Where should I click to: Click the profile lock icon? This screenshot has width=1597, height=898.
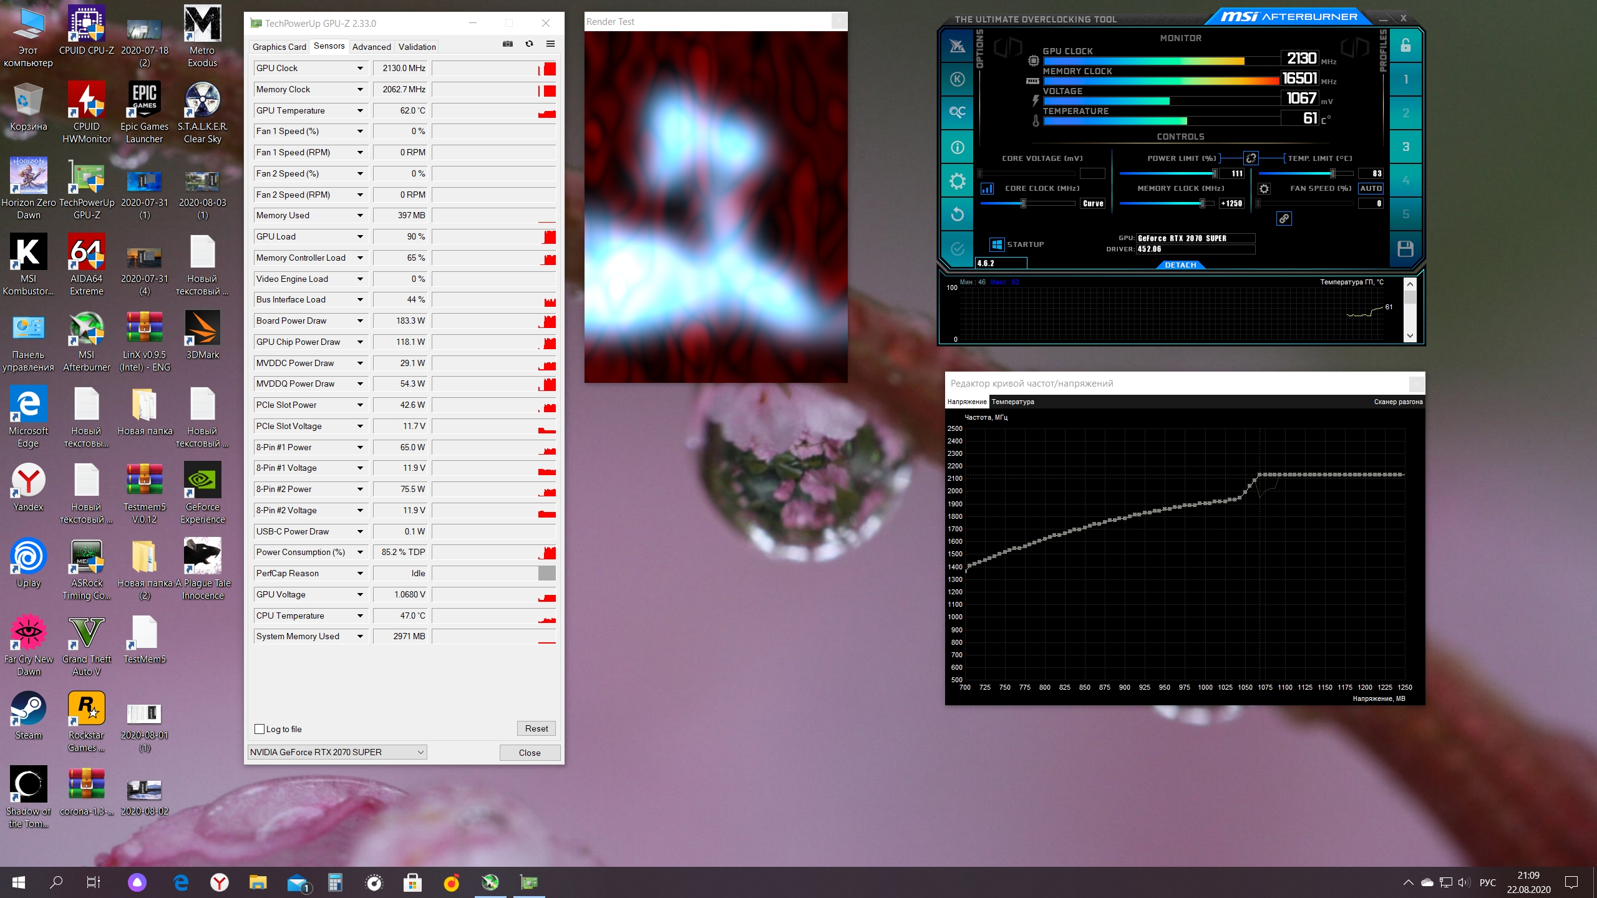pos(1405,46)
